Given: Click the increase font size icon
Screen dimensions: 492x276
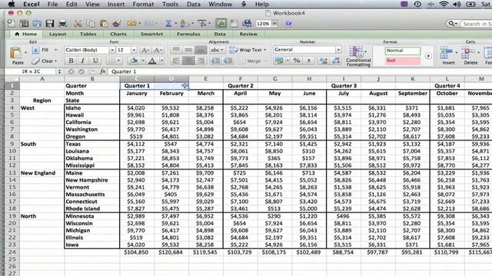Looking at the screenshot, I should click(145, 50).
